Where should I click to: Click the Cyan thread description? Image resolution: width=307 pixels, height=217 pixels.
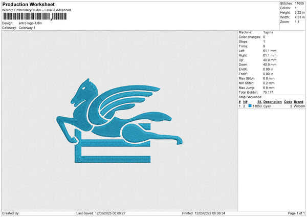pos(267,106)
